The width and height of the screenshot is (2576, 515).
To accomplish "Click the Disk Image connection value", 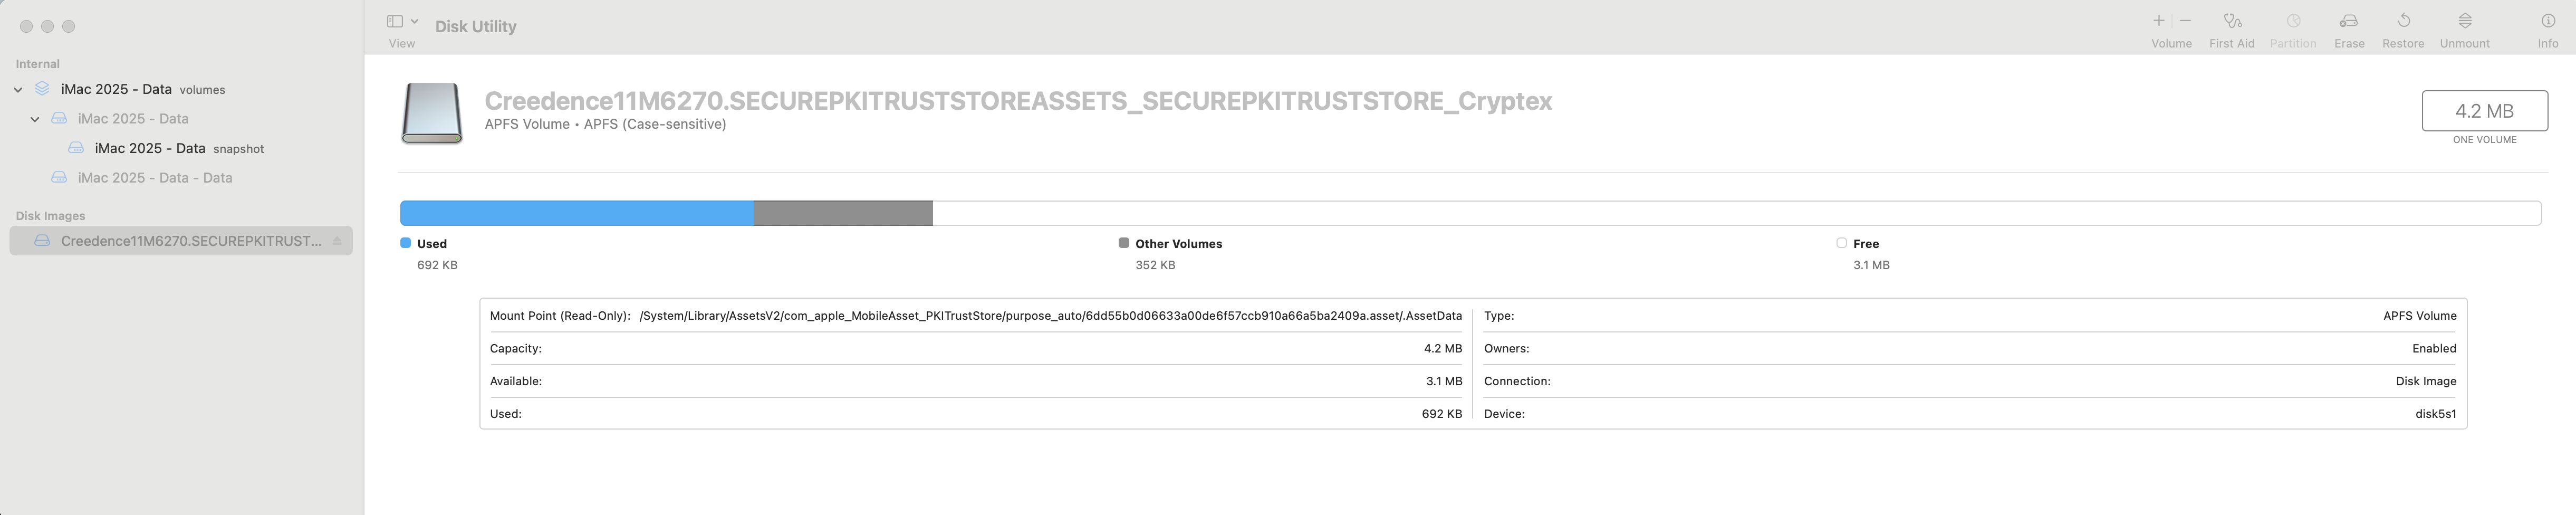I will click(2426, 381).
